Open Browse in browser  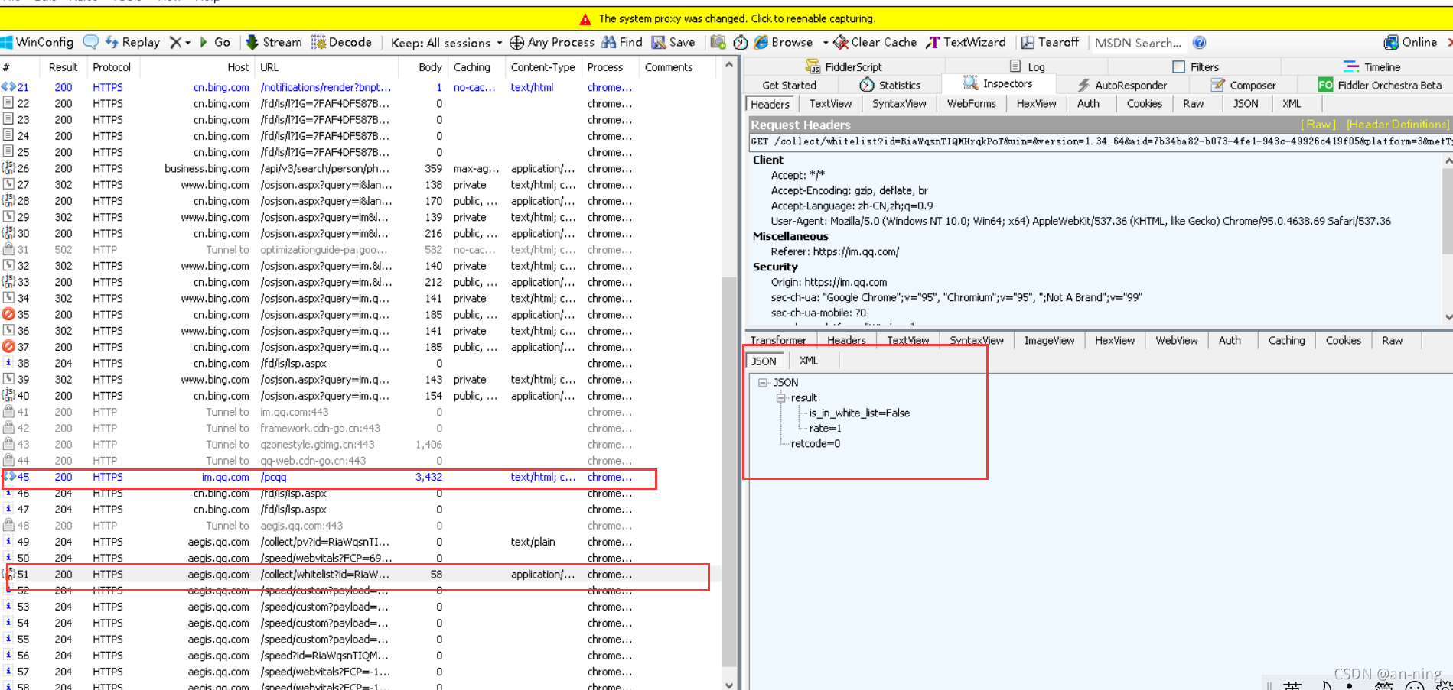tap(784, 43)
